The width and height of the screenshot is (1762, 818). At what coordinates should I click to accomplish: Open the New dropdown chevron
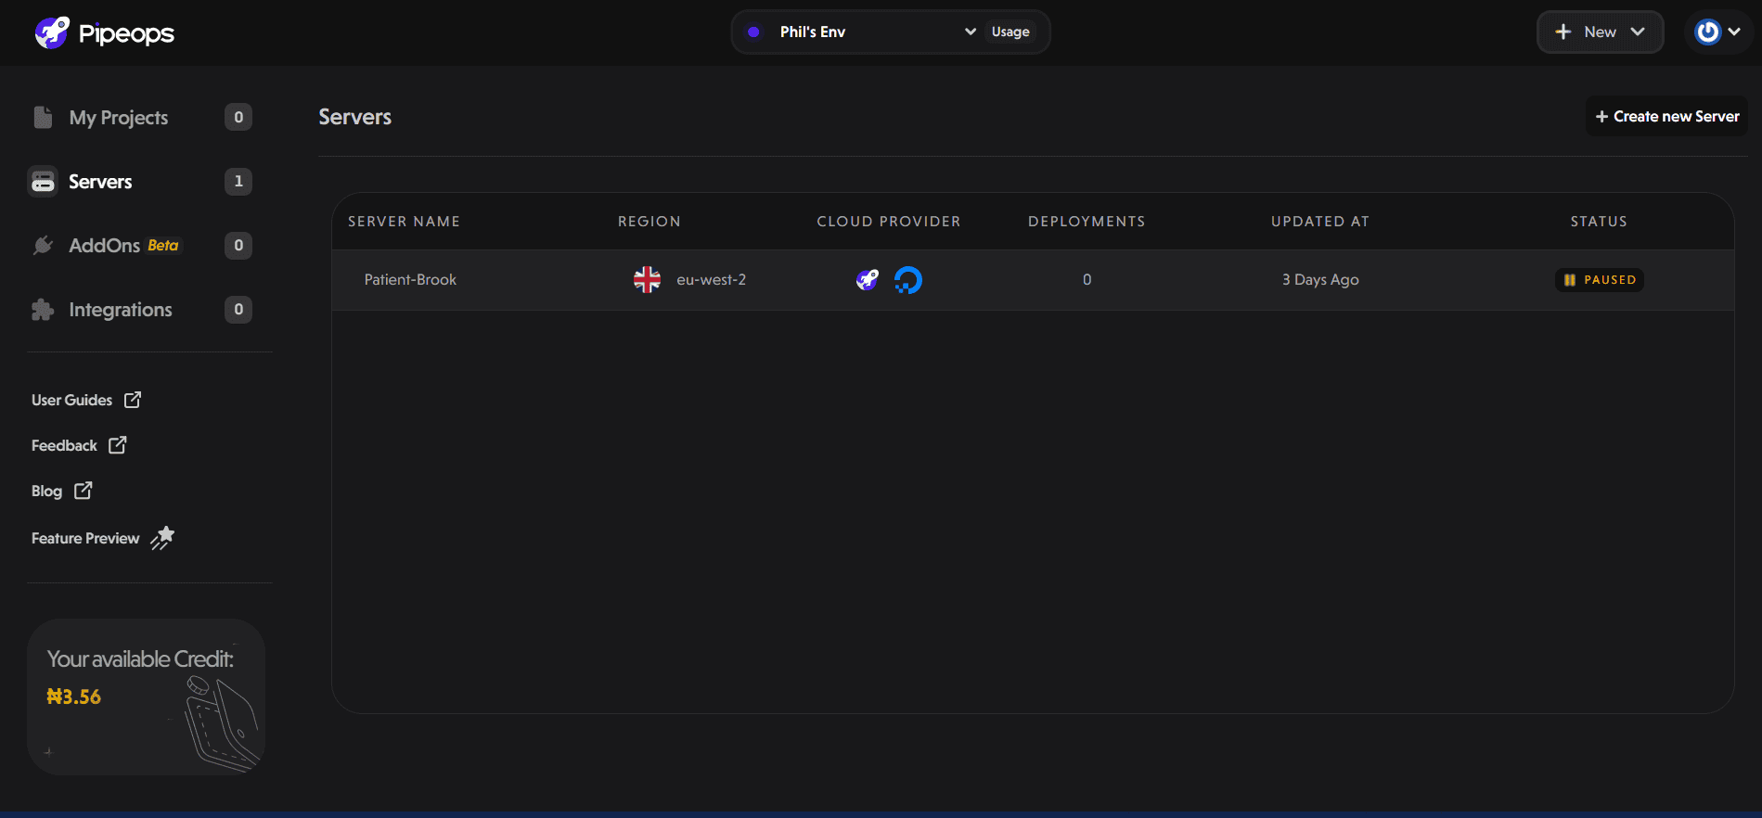(x=1638, y=32)
